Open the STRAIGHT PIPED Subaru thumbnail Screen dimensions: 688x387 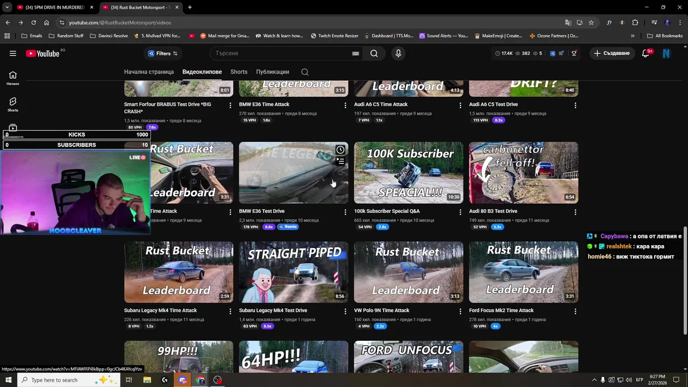(x=293, y=272)
